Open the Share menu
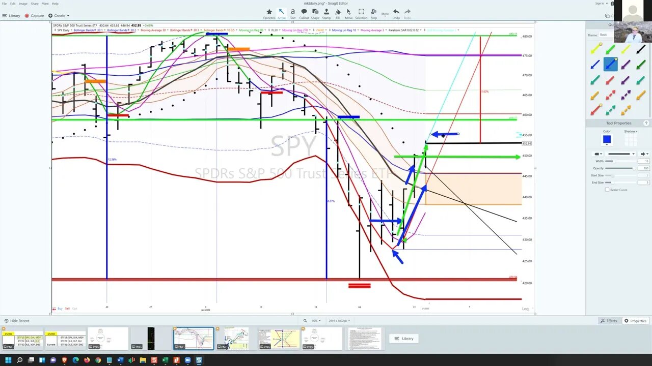The image size is (652, 366). click(35, 4)
